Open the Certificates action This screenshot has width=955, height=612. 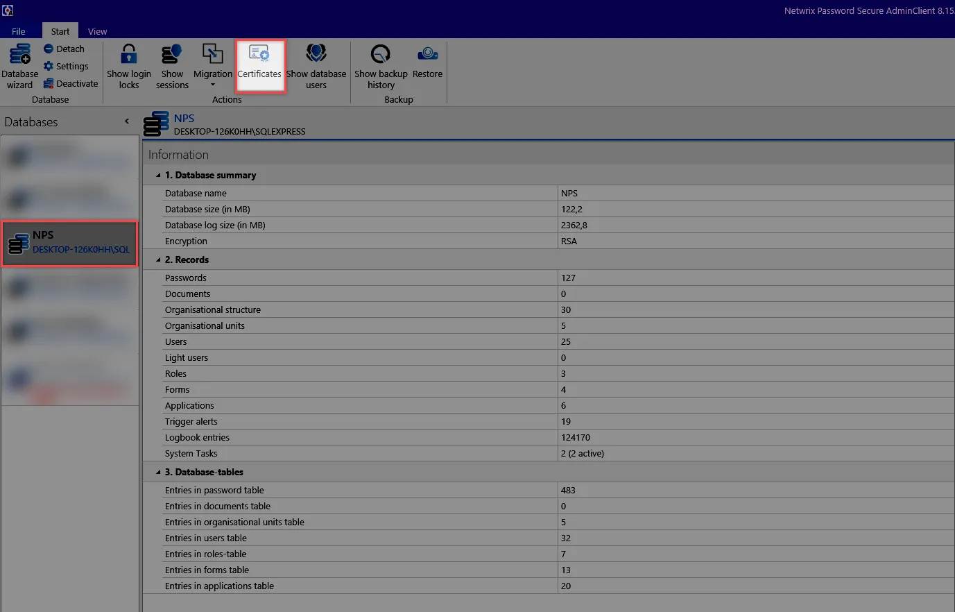259,67
